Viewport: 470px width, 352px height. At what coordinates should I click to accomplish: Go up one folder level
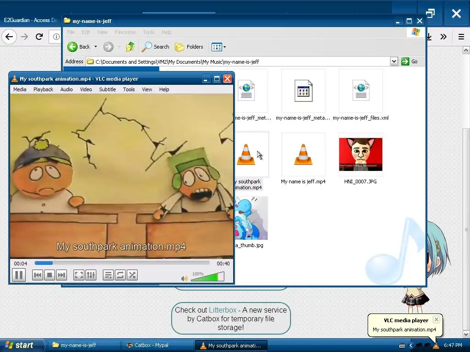click(x=130, y=47)
